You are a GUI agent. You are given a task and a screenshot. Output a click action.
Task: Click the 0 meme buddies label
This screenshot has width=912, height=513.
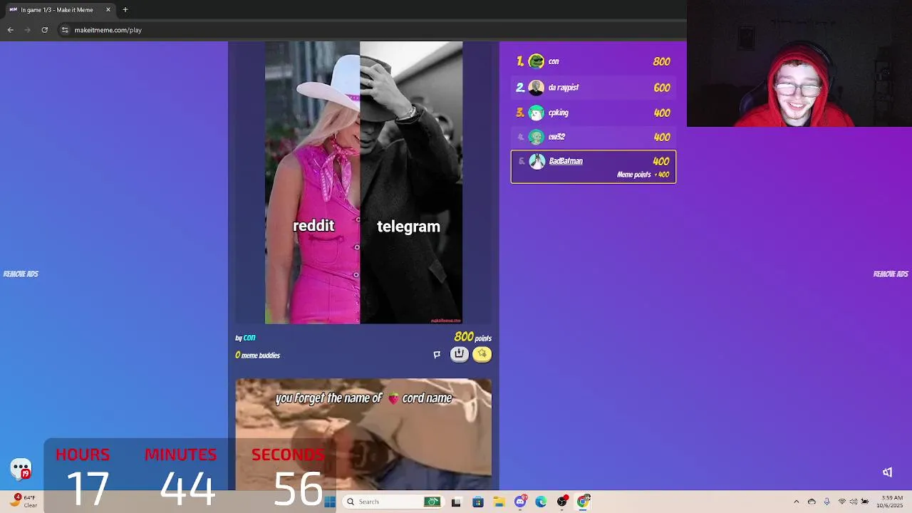257,356
